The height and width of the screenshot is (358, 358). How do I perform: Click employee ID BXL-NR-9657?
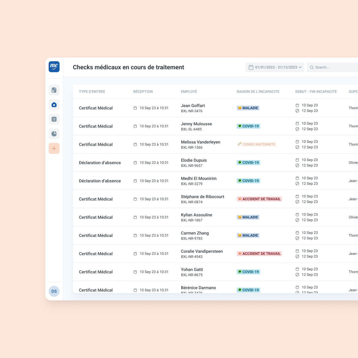tap(192, 166)
